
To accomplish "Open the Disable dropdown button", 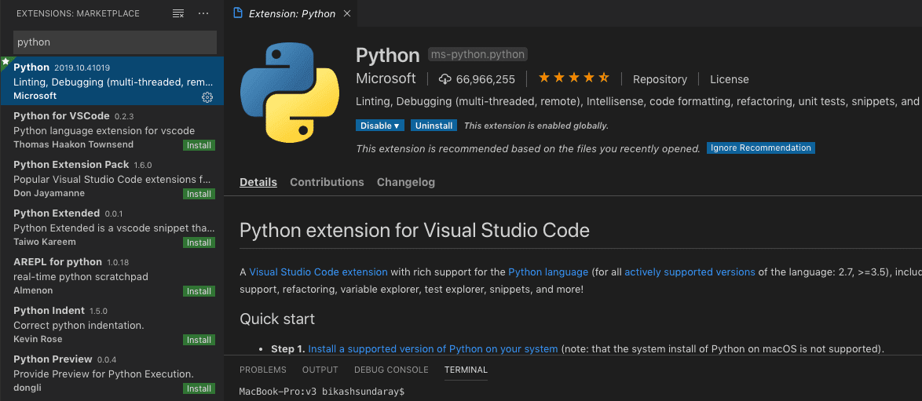I will click(381, 126).
